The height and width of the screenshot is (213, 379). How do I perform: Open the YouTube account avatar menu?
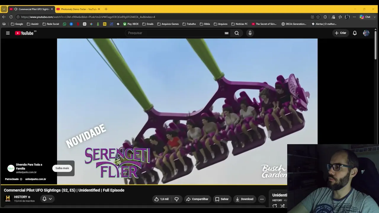click(x=366, y=33)
